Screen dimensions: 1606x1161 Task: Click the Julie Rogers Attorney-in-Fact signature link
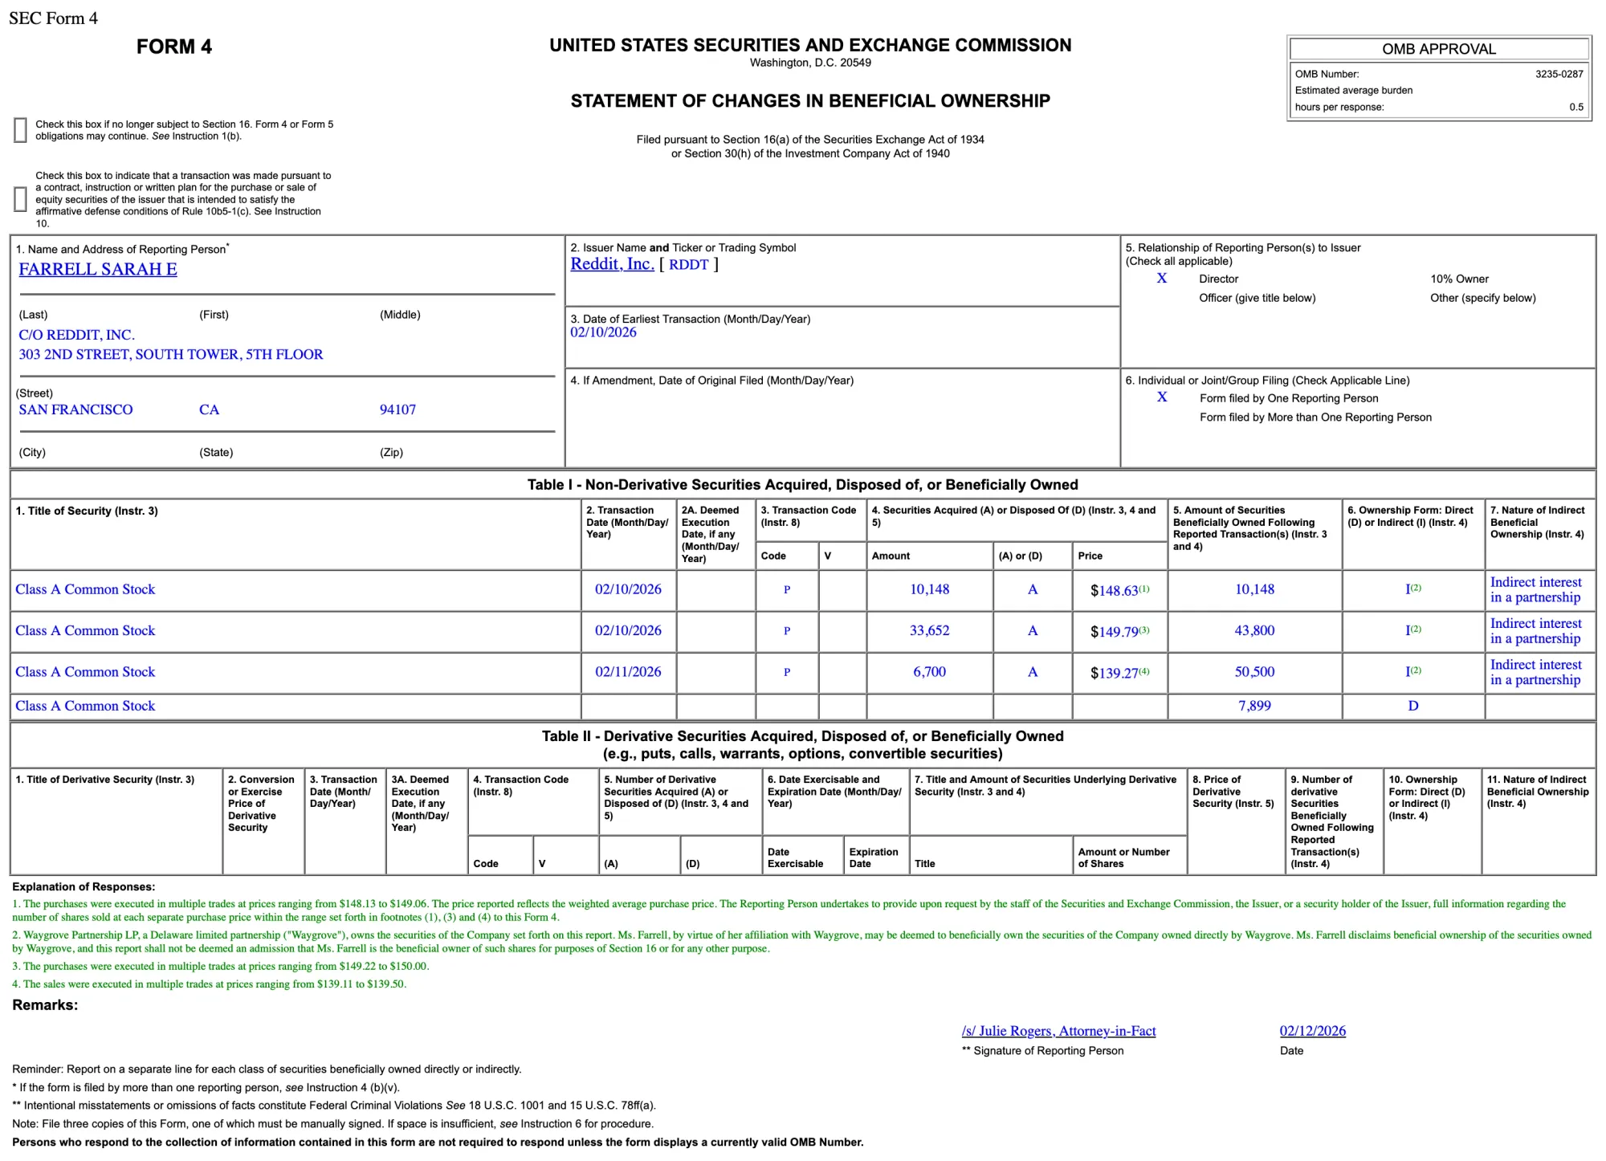[1058, 1031]
